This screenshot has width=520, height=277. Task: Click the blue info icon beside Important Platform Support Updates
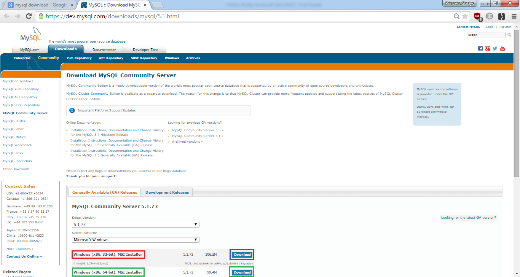pyautogui.click(x=72, y=110)
